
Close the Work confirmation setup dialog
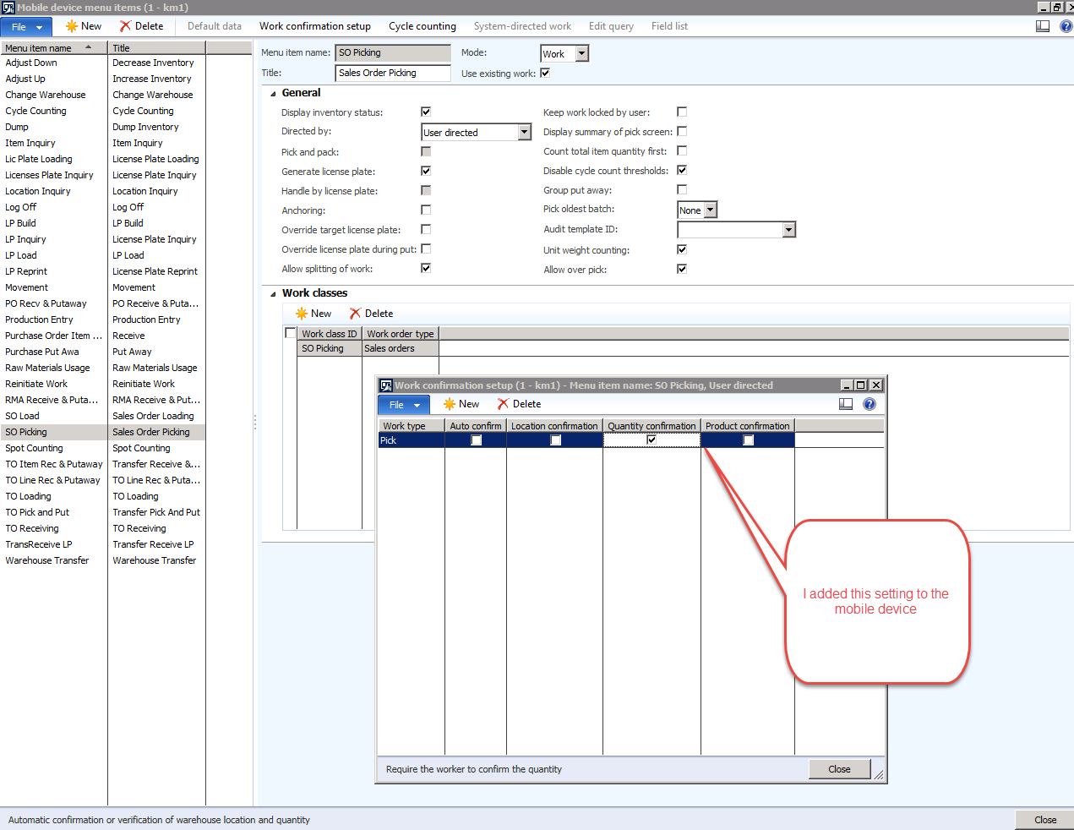click(839, 769)
